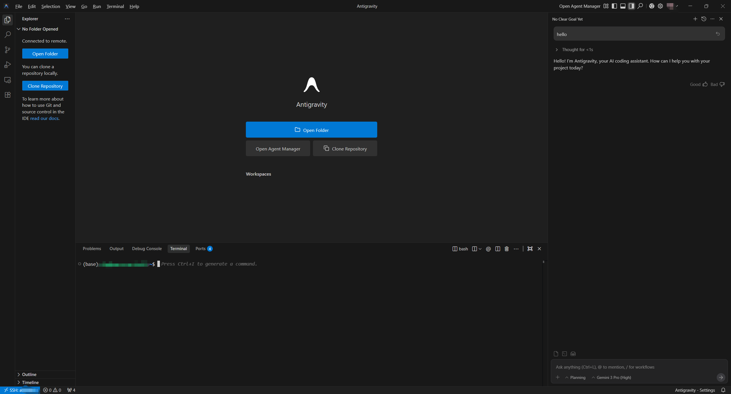Click Open Agent Manager welcome button
This screenshot has width=731, height=394.
[278, 149]
